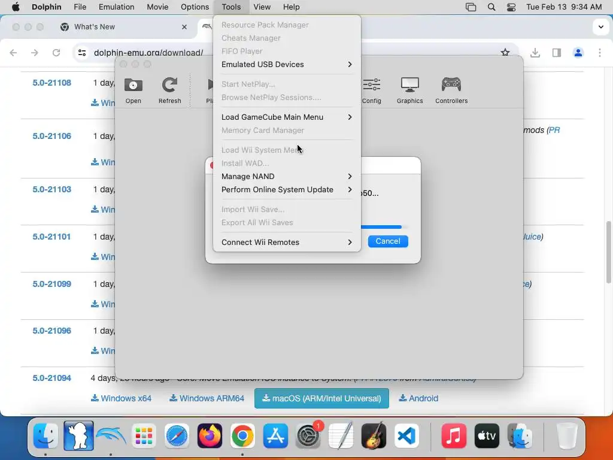This screenshot has height=460, width=613.
Task: Open GarageBand from the Dock
Action: (374, 435)
